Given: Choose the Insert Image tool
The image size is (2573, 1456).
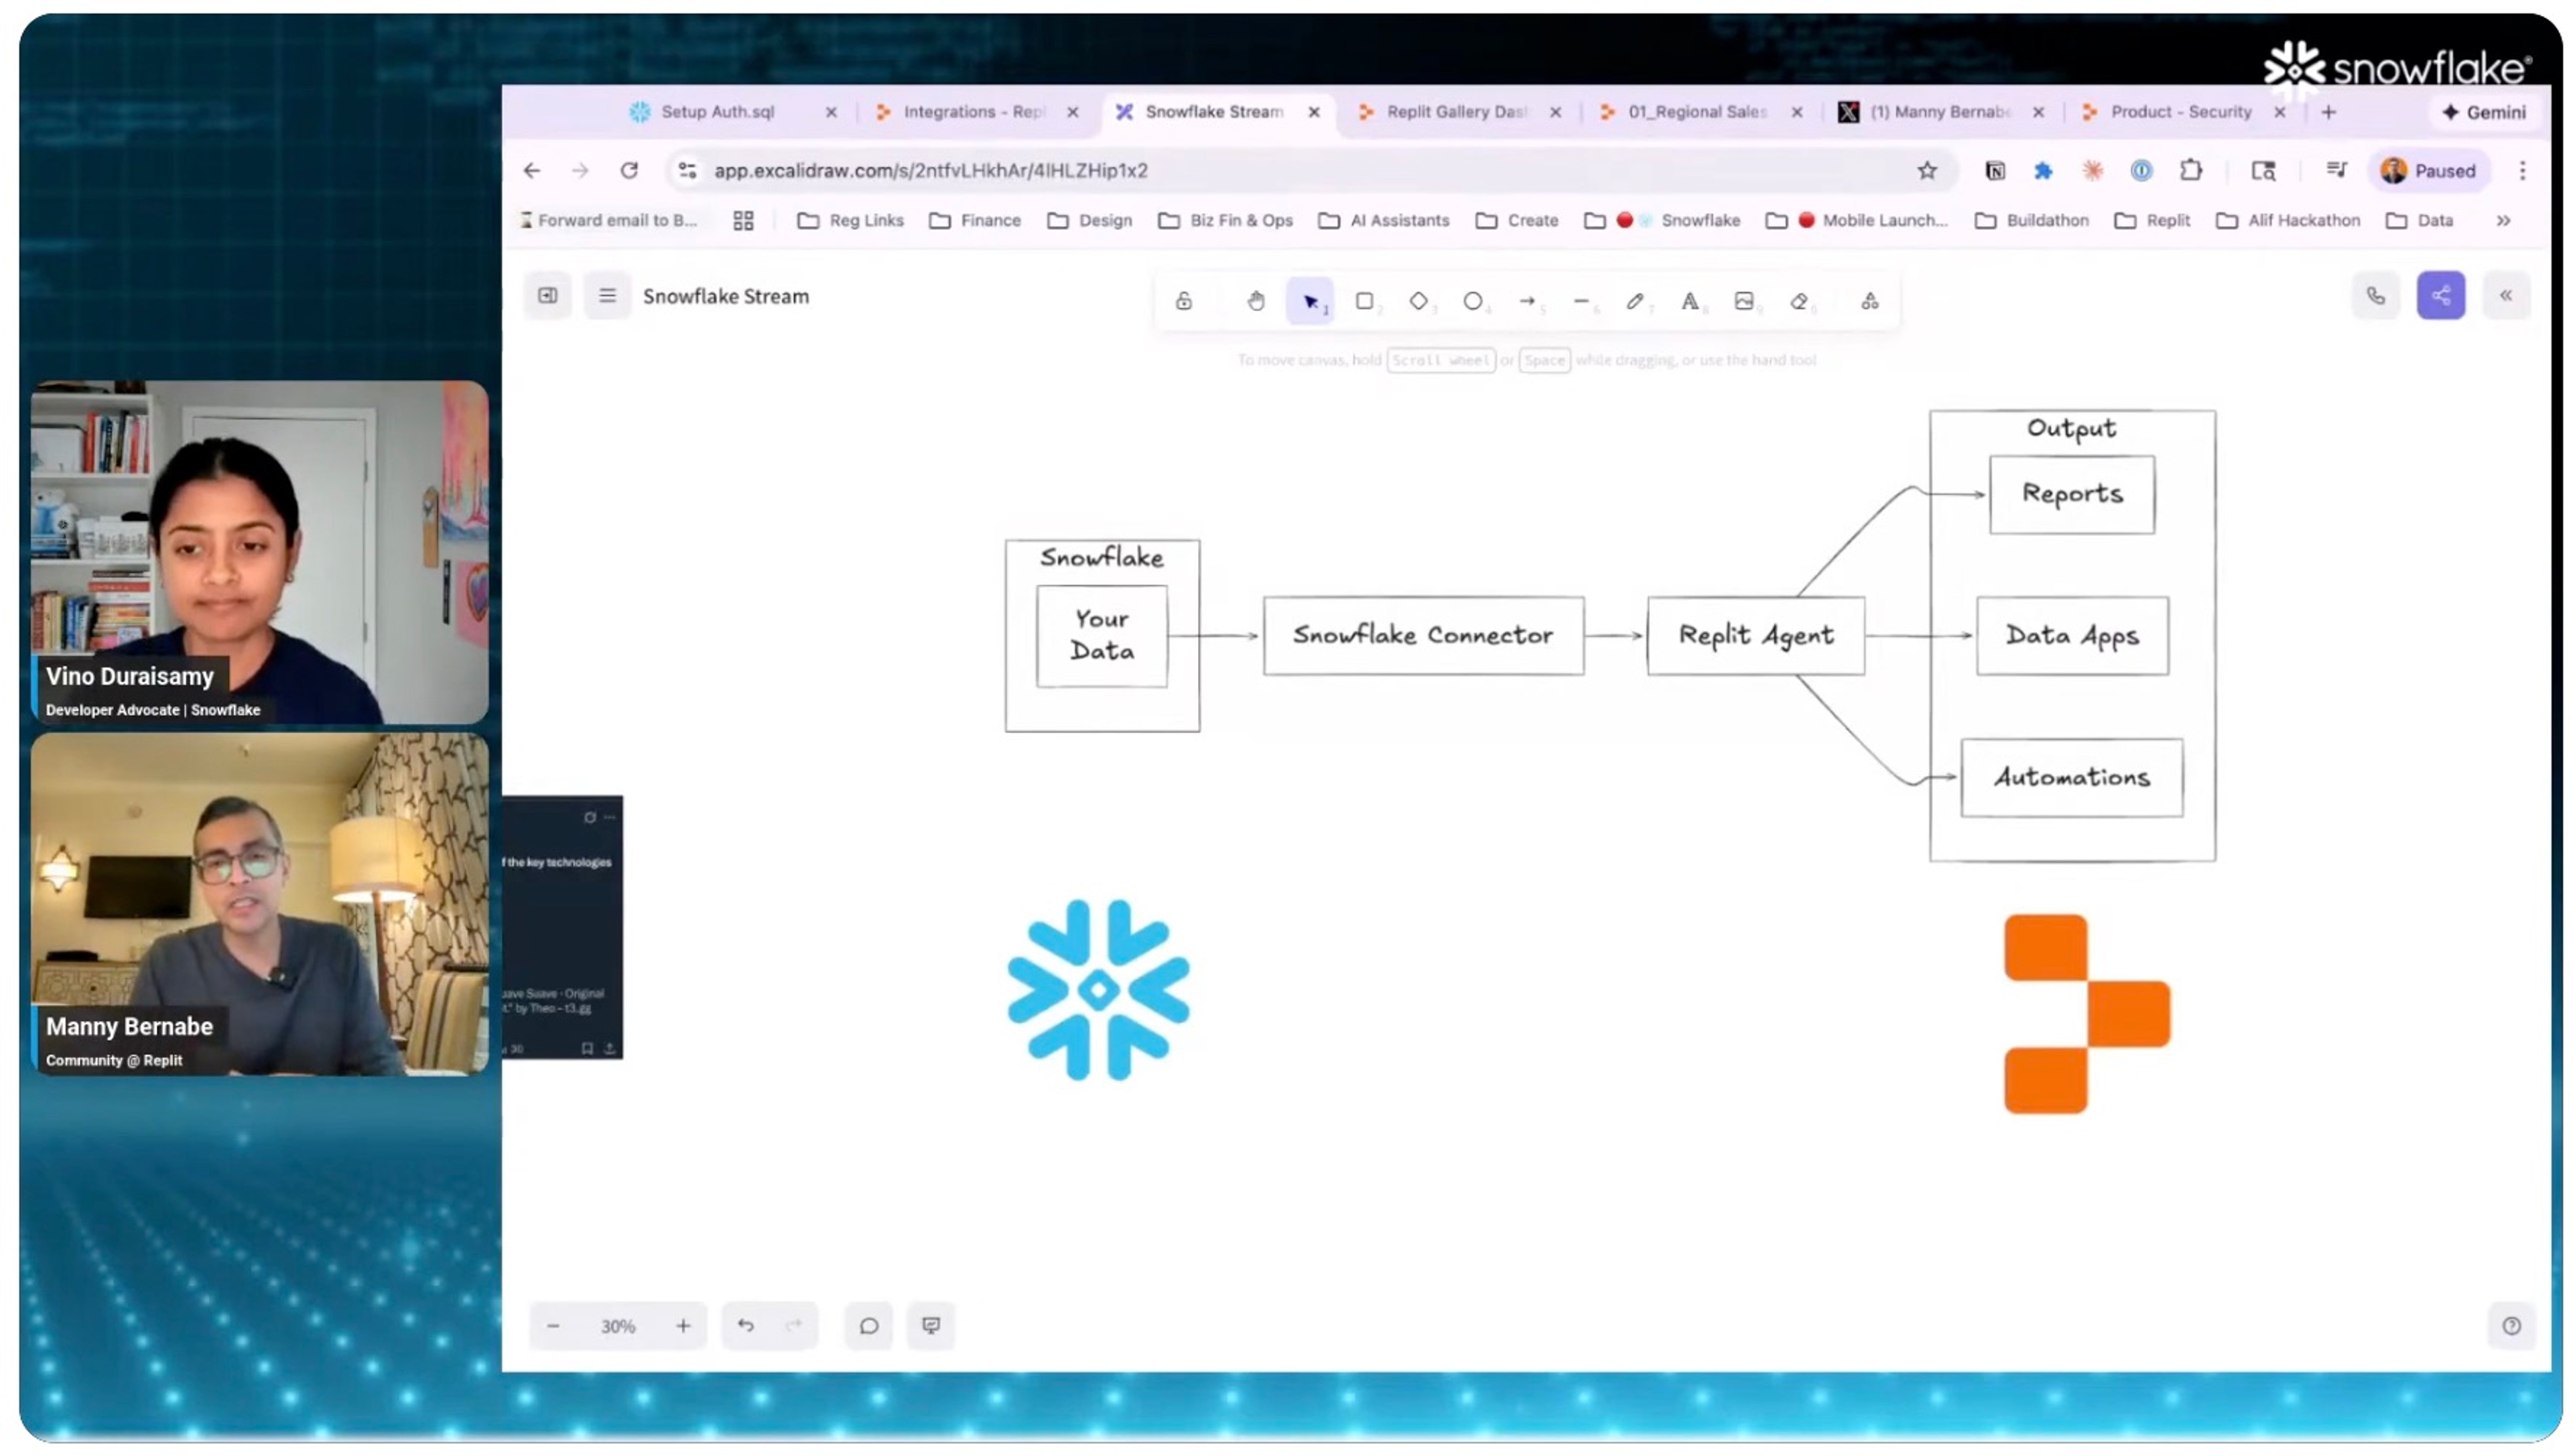Looking at the screenshot, I should pyautogui.click(x=1743, y=301).
